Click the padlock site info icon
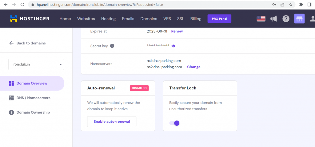This screenshot has height=147, width=315. [x=33, y=5]
